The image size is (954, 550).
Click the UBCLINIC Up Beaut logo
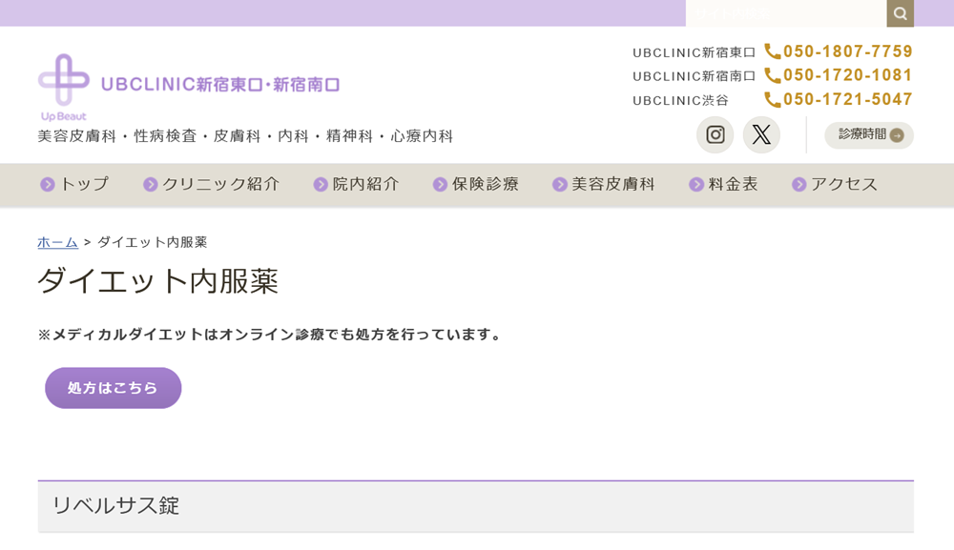click(189, 88)
